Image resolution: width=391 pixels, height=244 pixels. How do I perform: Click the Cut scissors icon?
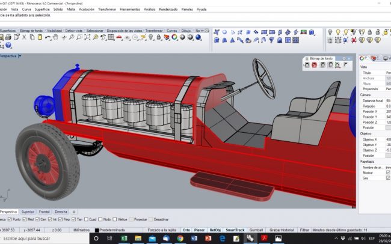[24, 37]
